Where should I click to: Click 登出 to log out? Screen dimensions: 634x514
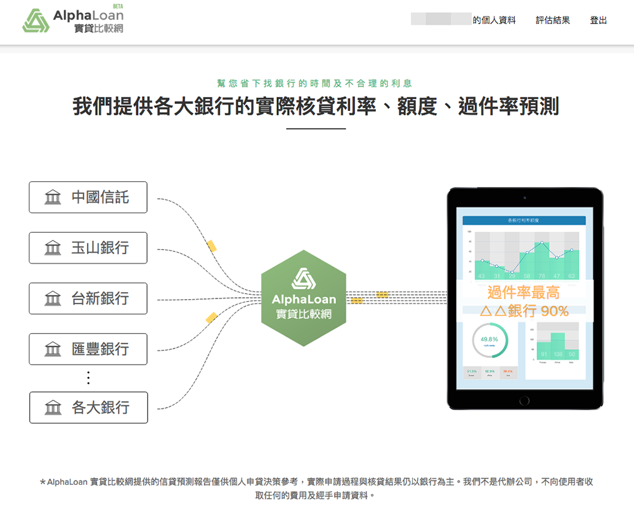[598, 20]
